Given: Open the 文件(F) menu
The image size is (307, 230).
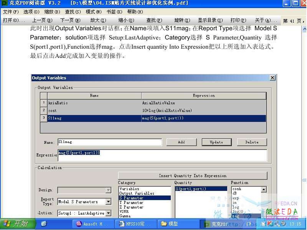Looking at the screenshot, I should (x=11, y=12).
